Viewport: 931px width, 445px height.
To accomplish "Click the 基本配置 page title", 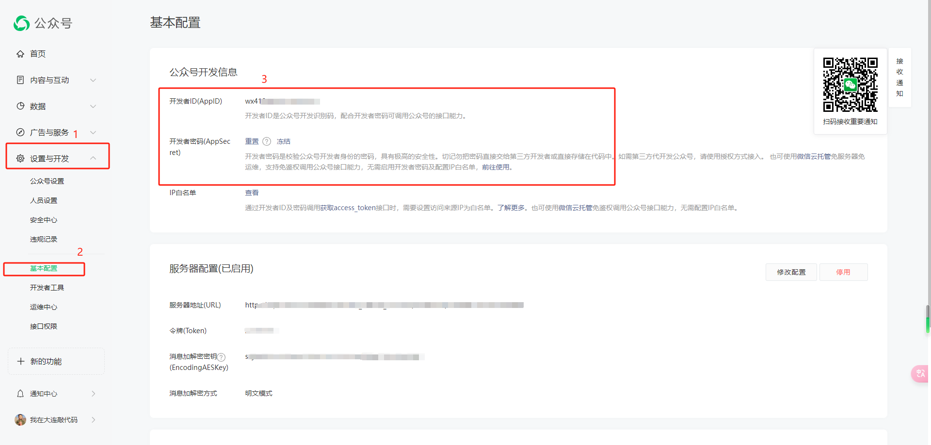I will tap(175, 22).
